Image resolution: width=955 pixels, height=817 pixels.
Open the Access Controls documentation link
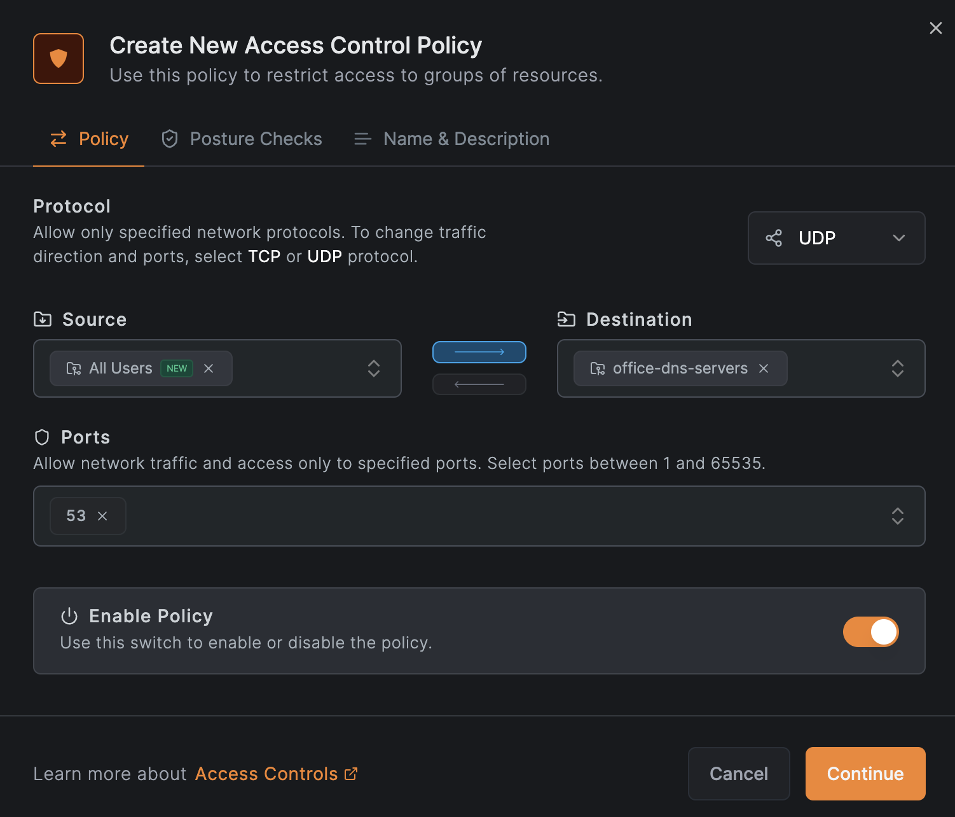point(276,774)
